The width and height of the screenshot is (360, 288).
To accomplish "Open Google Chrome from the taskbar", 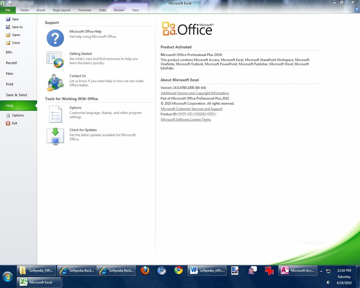I will pos(179,271).
